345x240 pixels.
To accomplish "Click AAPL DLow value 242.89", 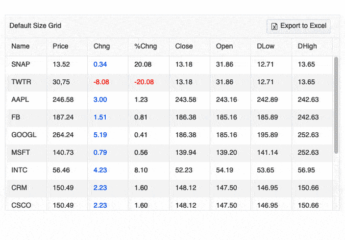I will coord(268,99).
